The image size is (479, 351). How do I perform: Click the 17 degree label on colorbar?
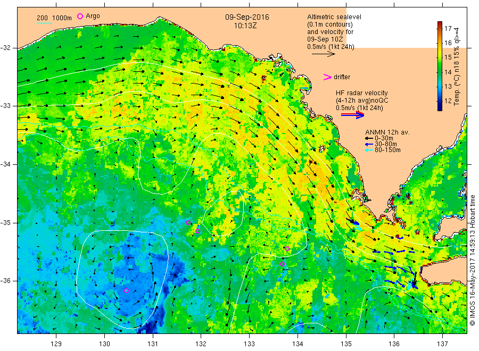[x=448, y=28]
